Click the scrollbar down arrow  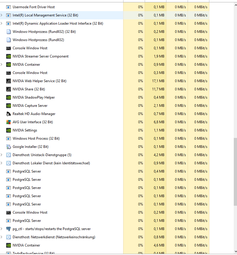tap(235, 251)
